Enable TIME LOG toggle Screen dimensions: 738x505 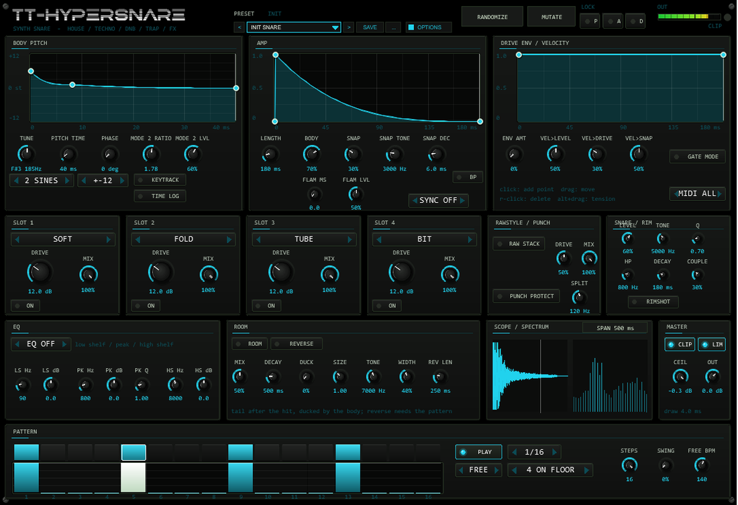[160, 196]
